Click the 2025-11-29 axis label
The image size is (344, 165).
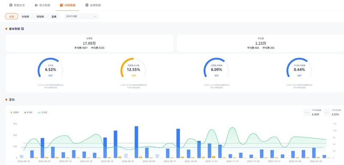(x=253, y=161)
